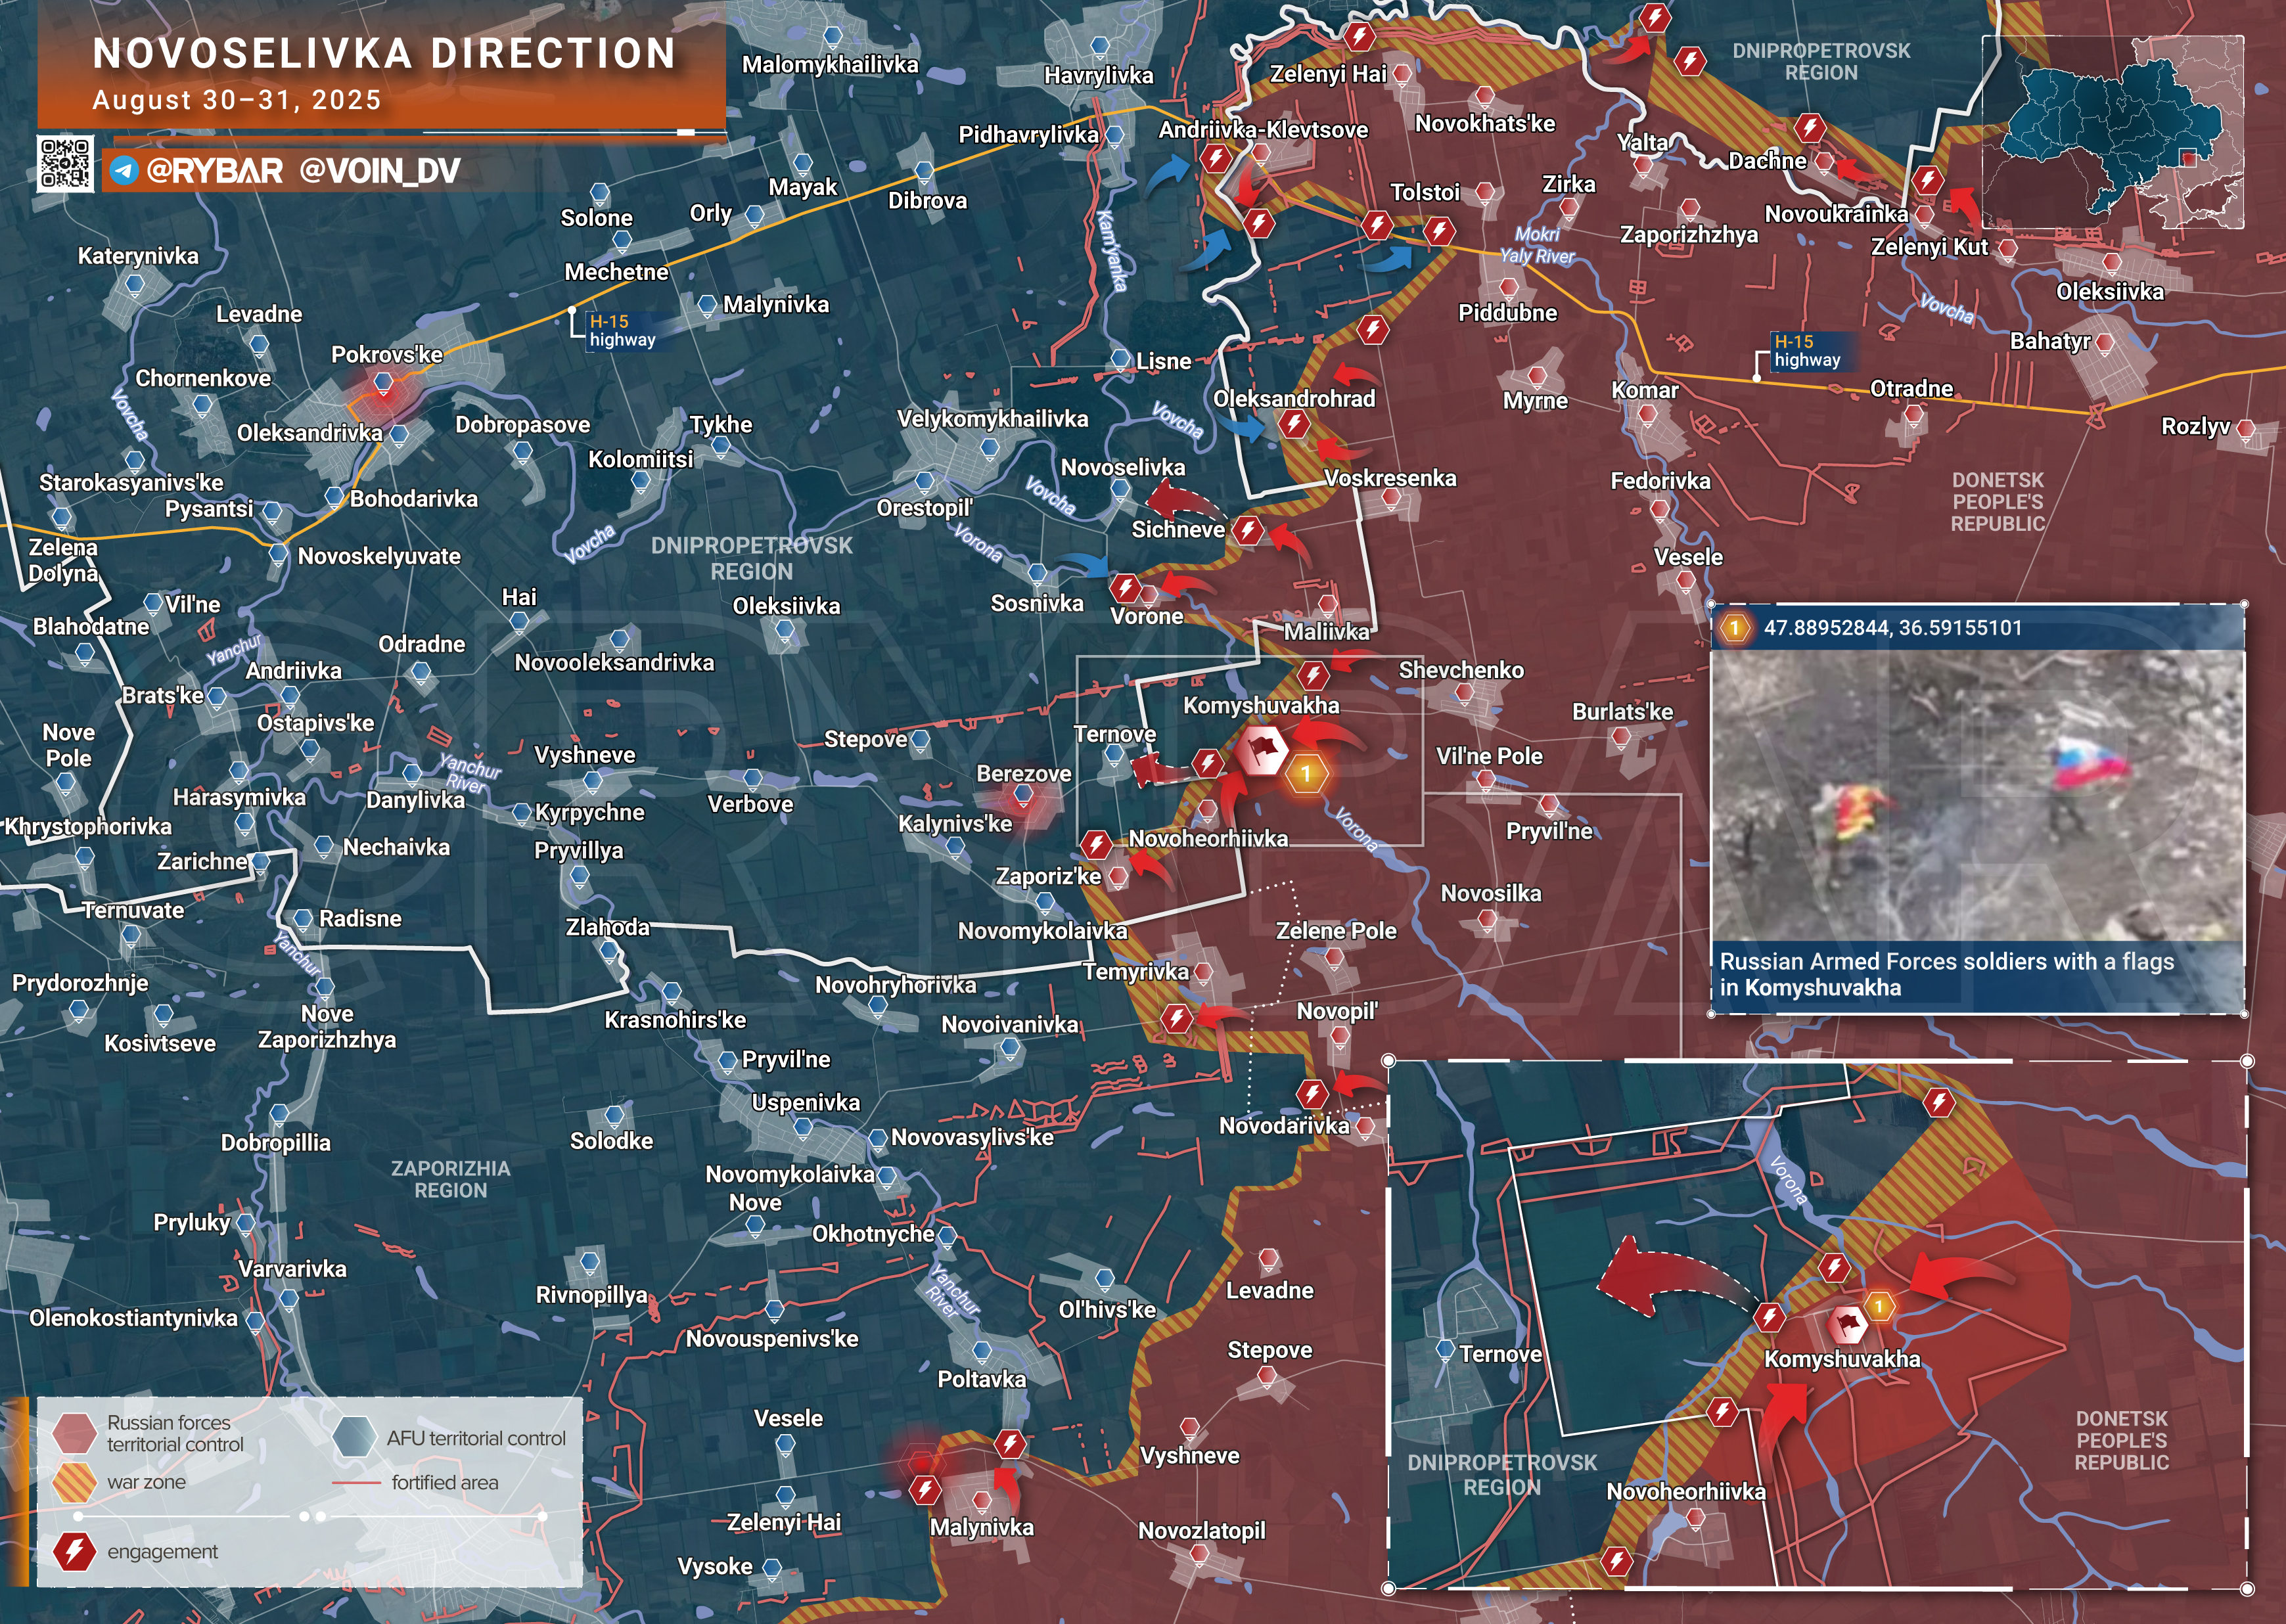Click the orange number 1 marker on the main map

click(1305, 773)
